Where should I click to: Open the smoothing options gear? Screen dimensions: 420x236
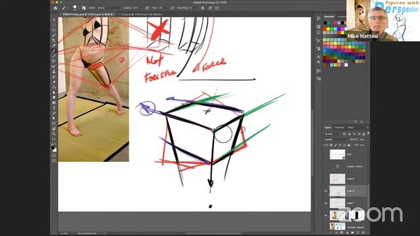pyautogui.click(x=203, y=8)
